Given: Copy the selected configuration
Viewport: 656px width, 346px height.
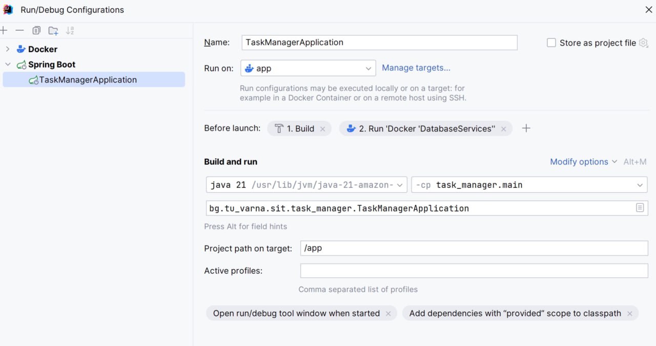Looking at the screenshot, I should pos(36,31).
